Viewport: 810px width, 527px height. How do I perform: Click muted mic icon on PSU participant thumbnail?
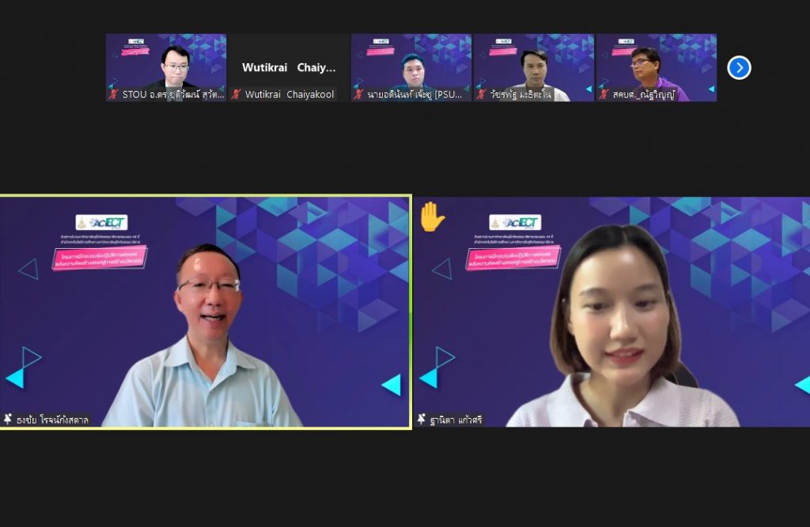[358, 94]
